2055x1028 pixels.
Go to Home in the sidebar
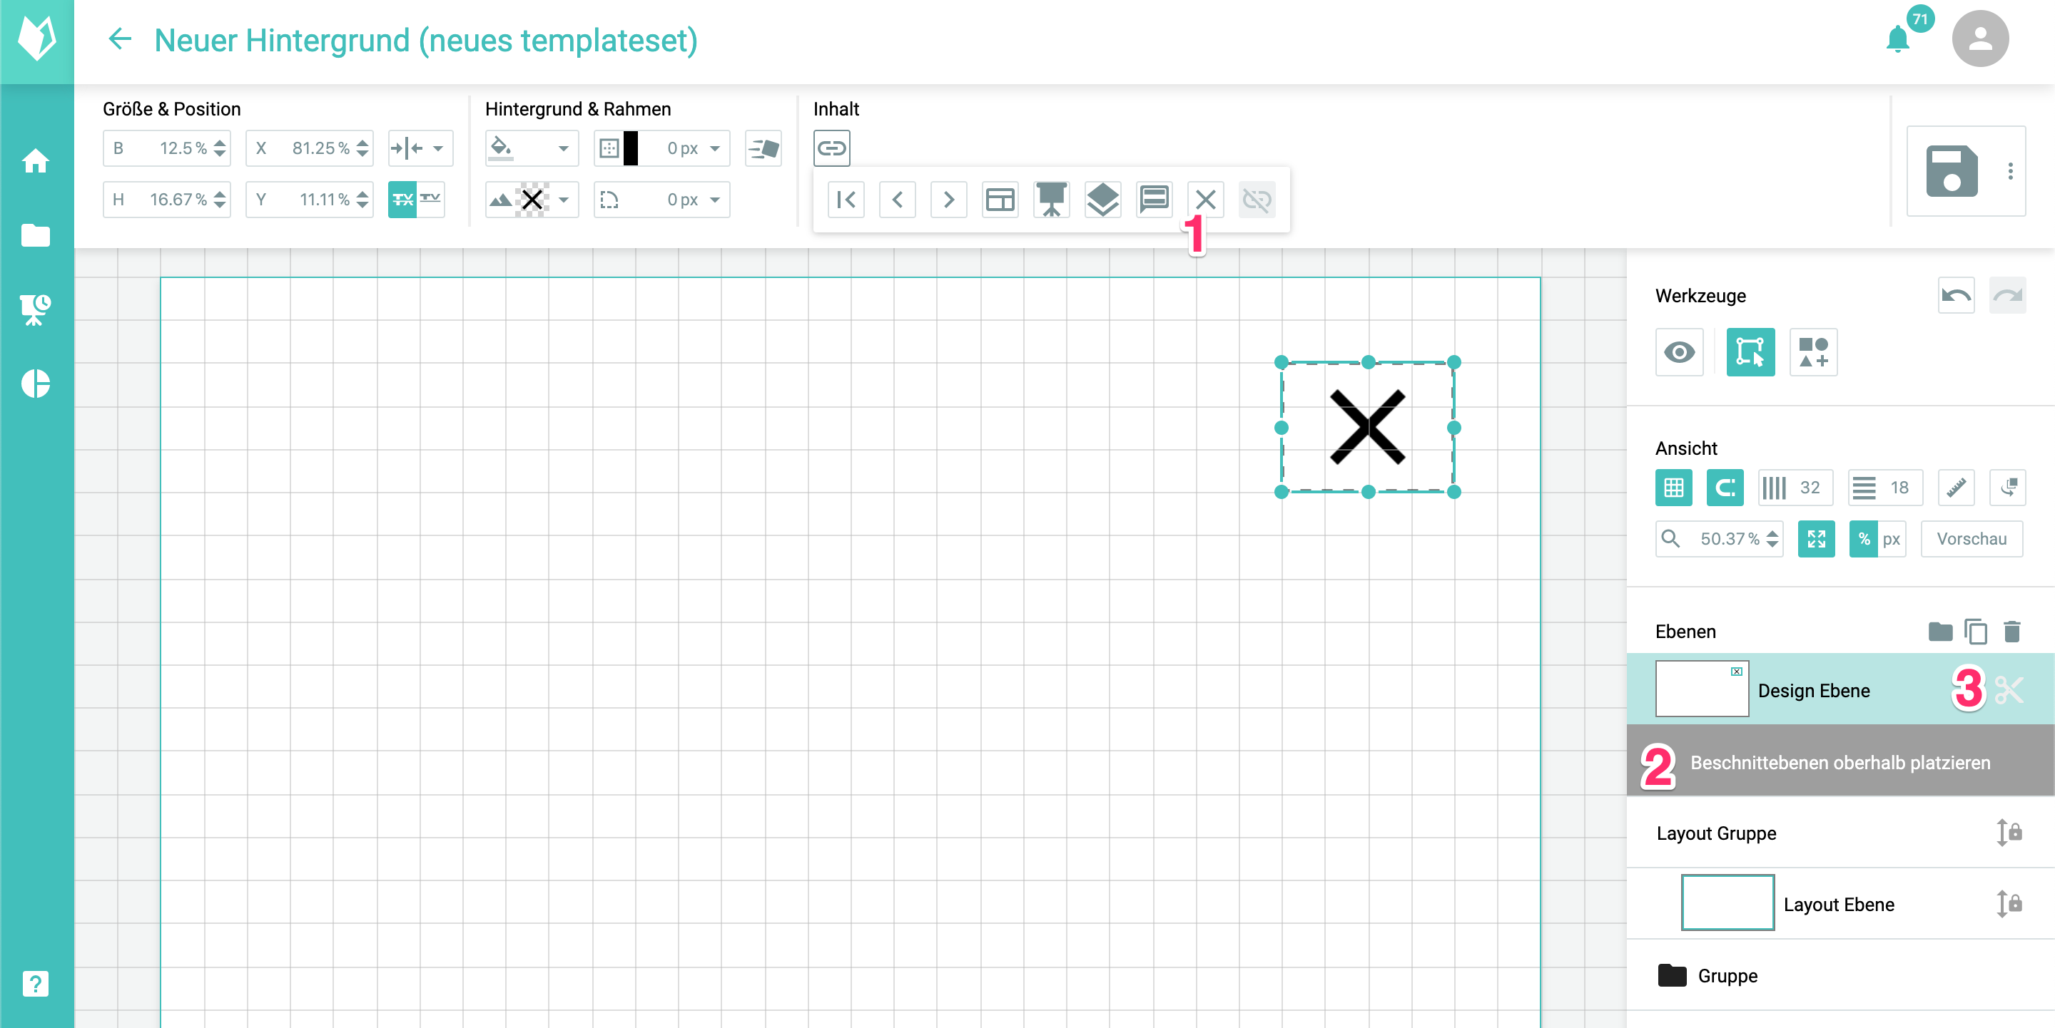click(x=36, y=162)
